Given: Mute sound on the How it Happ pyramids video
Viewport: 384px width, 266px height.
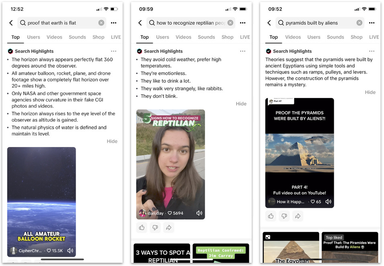Looking at the screenshot, I should 328,202.
